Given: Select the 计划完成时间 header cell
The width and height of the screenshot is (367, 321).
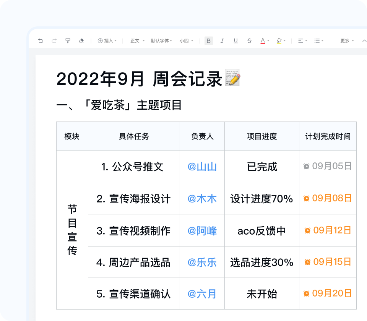Looking at the screenshot, I should (x=328, y=136).
